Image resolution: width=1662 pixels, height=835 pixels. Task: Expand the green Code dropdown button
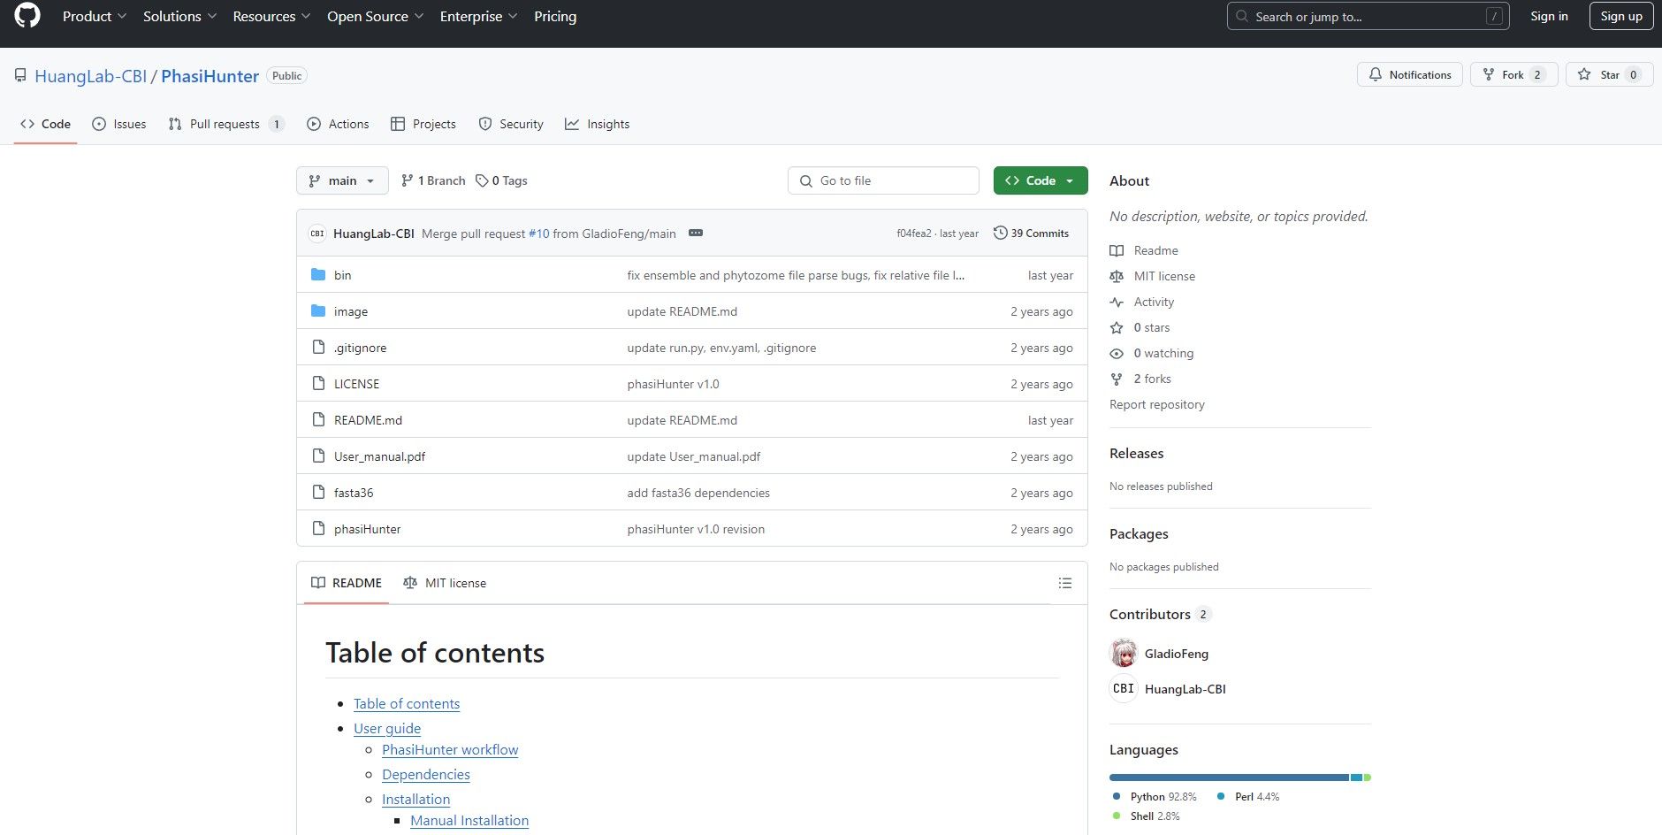(1041, 180)
